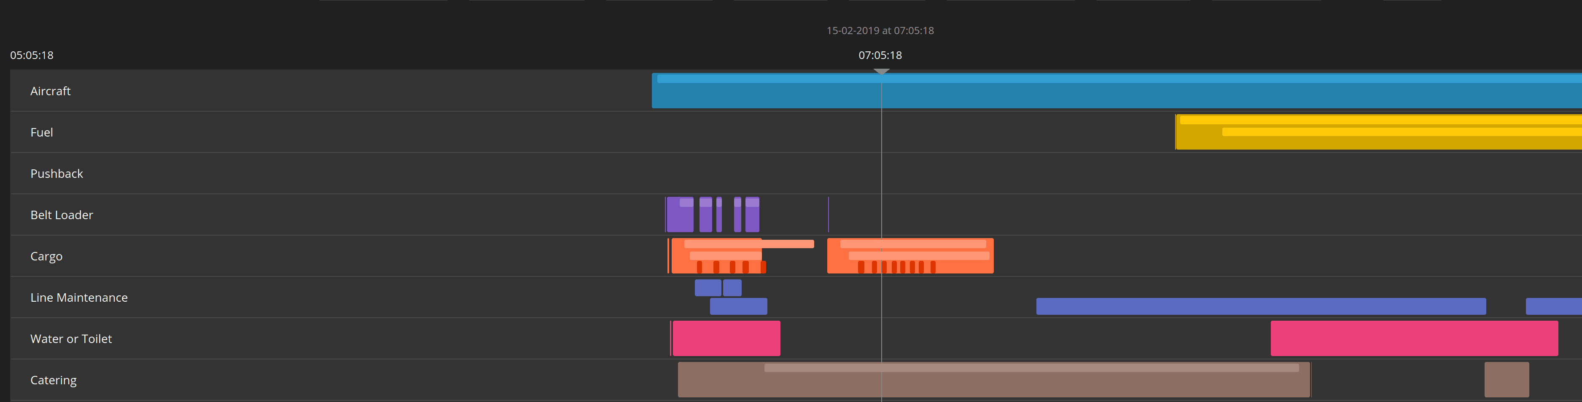Image resolution: width=1582 pixels, height=402 pixels.
Task: Click the second pink Water or Toilet block
Action: click(1414, 338)
